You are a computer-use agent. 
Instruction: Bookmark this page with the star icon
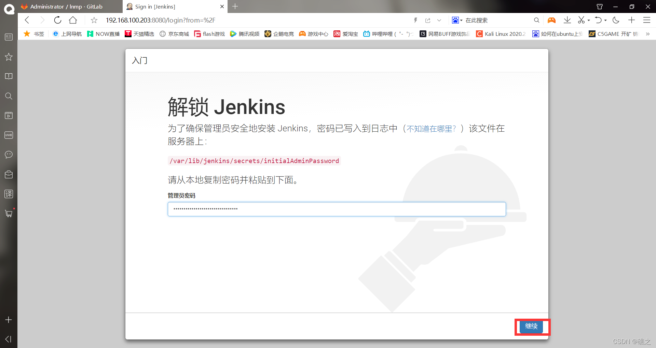tap(94, 20)
